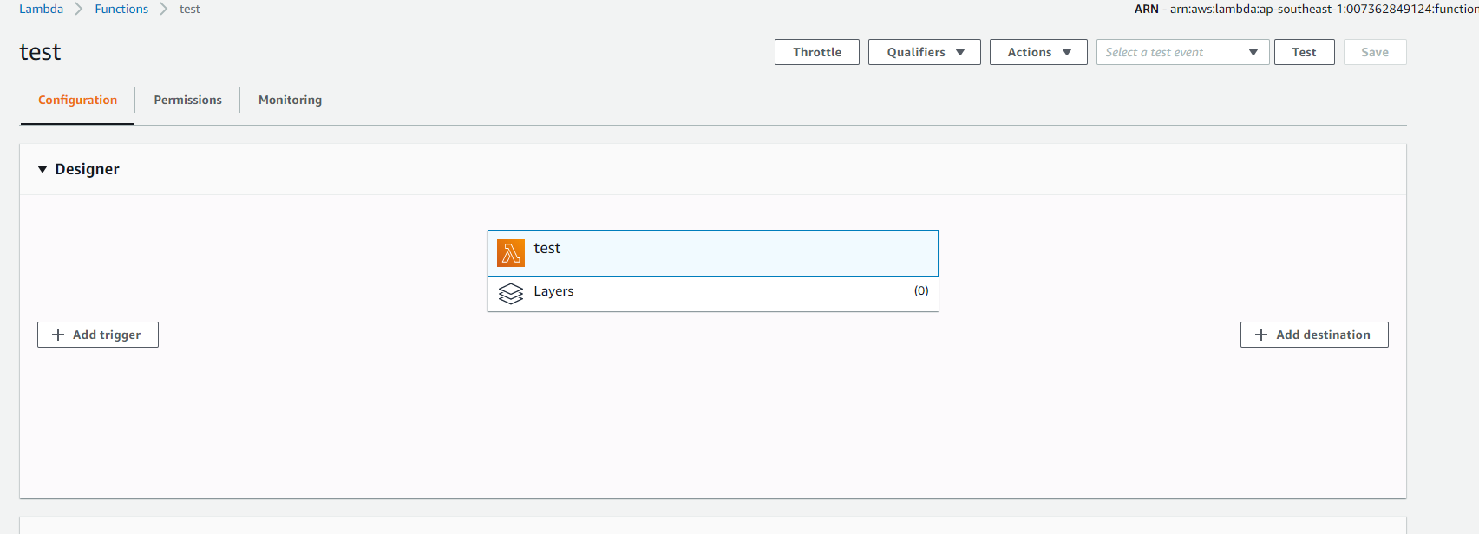Open the Select a test event dropdown

pyautogui.click(x=1183, y=52)
